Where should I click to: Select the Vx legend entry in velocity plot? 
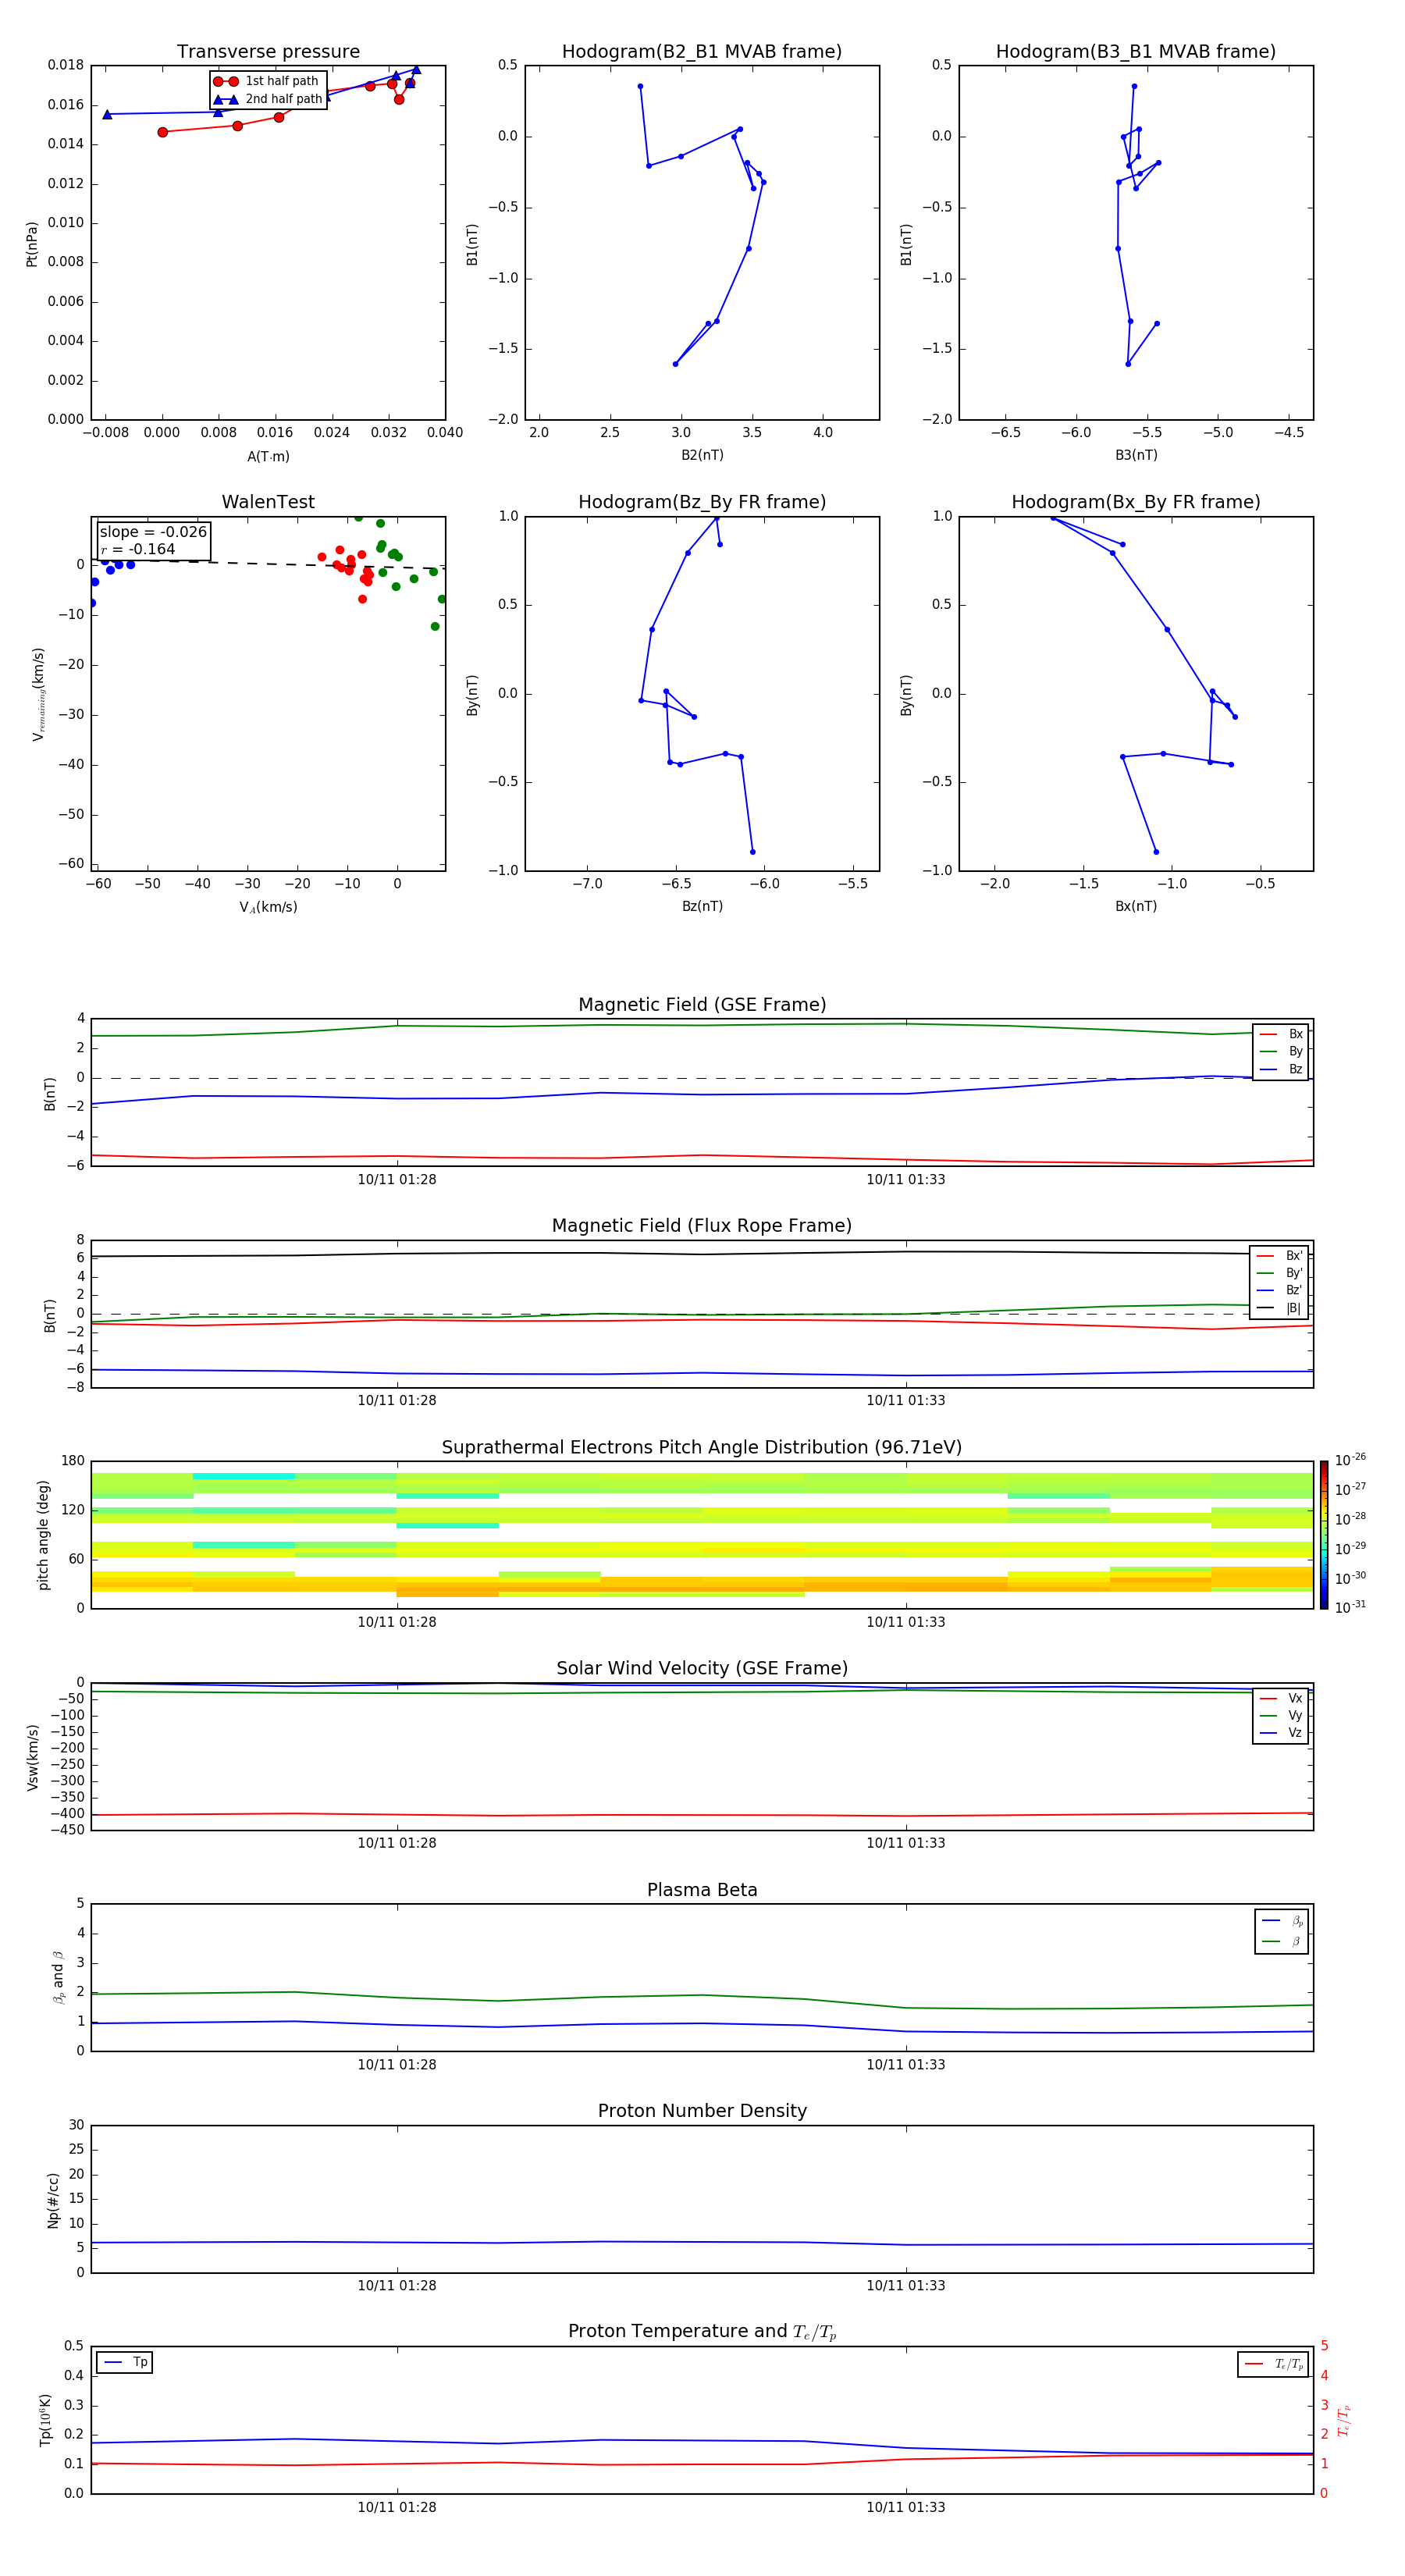(1281, 1699)
